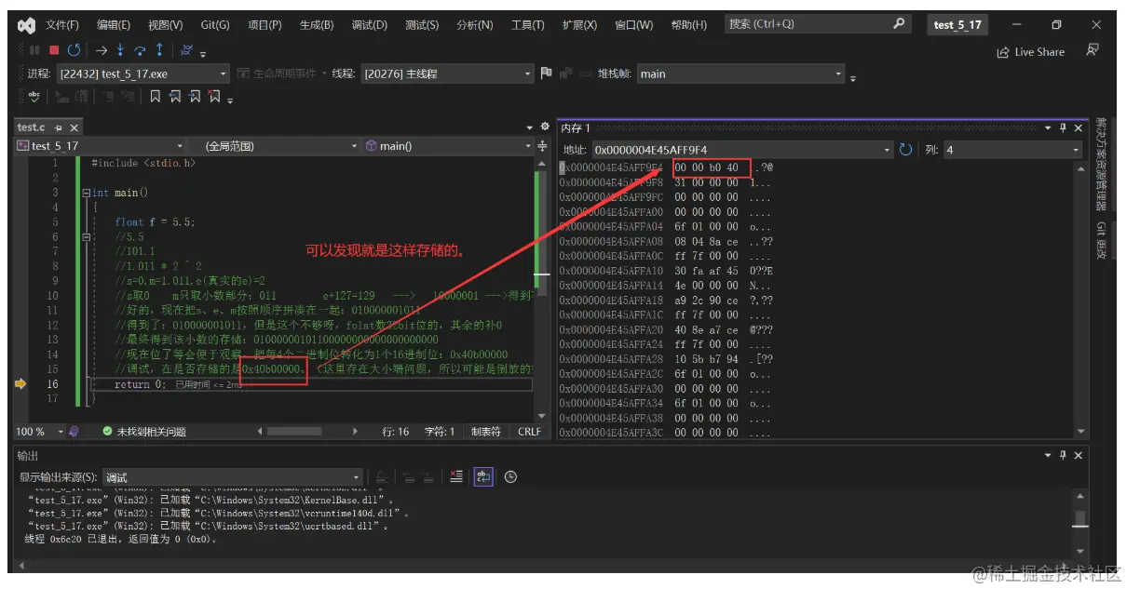Pin the 内存 1 window

(x=1063, y=127)
